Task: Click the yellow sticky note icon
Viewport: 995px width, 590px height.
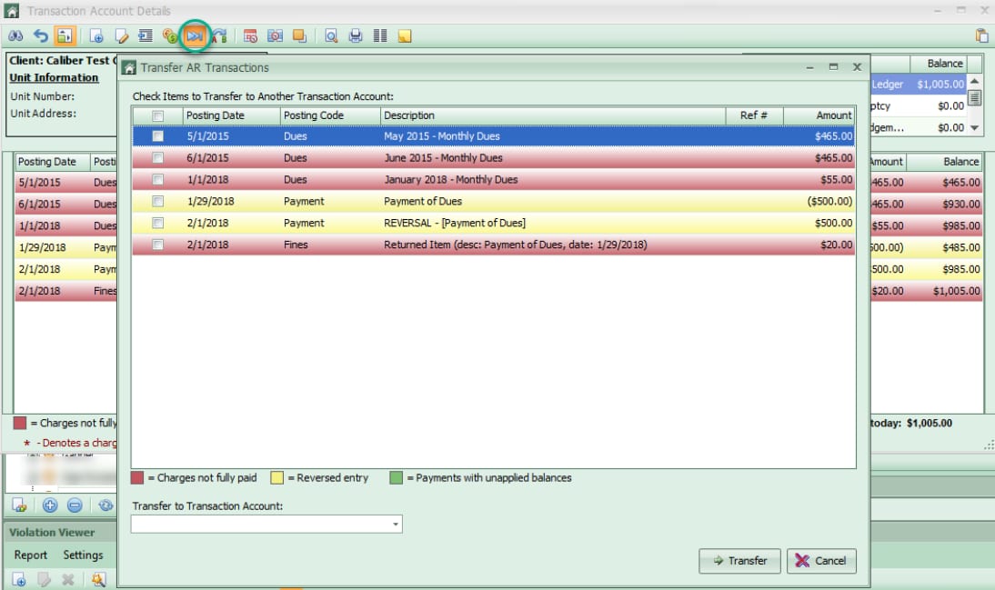Action: [404, 36]
